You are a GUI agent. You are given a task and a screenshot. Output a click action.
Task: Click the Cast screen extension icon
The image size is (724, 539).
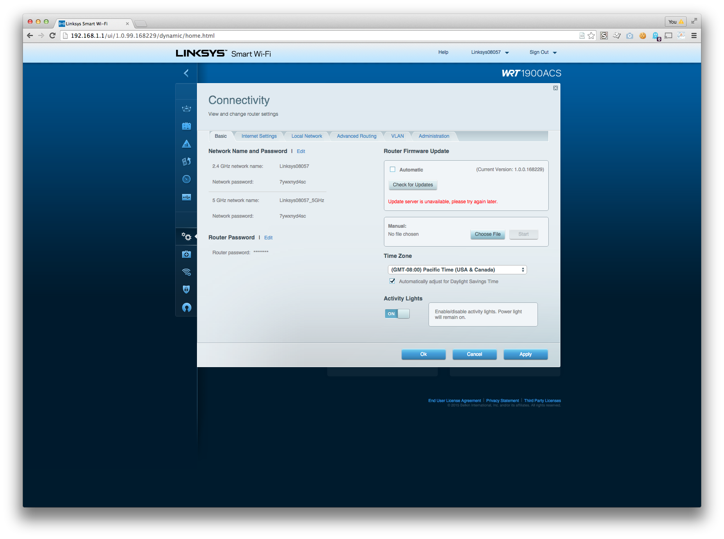tap(668, 35)
